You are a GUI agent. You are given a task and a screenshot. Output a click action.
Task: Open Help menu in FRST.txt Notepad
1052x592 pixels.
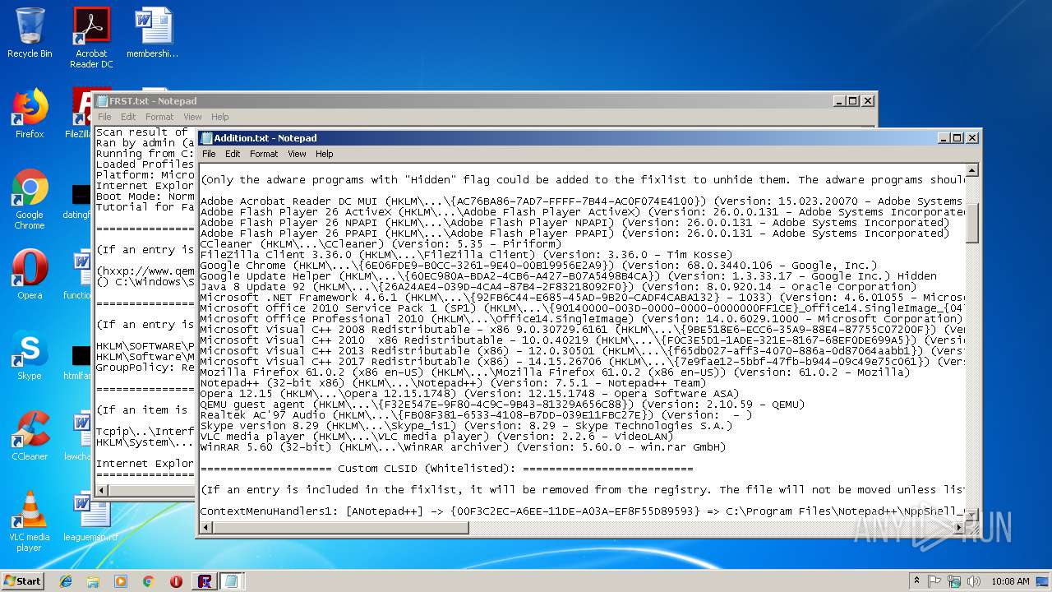tap(220, 117)
